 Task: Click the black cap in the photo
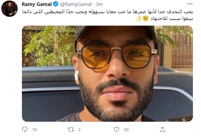[x=114, y=31]
